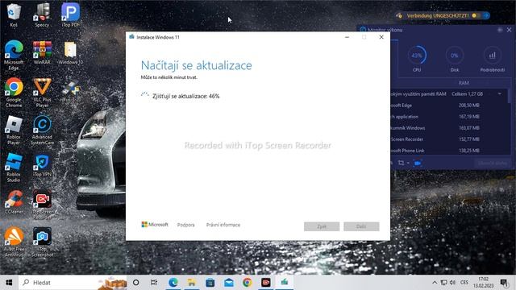Click the Microsoft logo in installer footer
This screenshot has width=516, height=290.
pyautogui.click(x=155, y=225)
